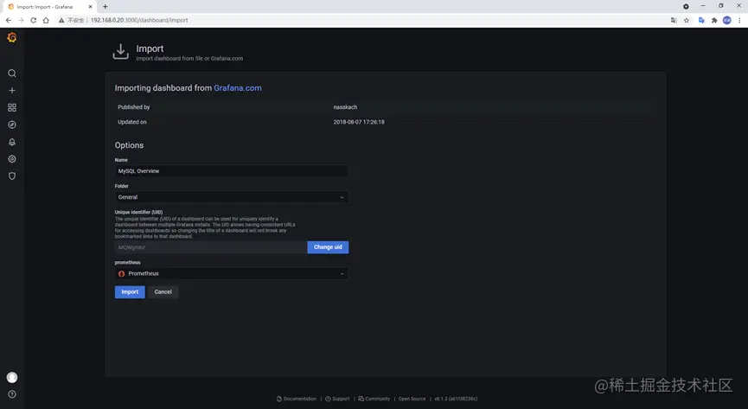This screenshot has height=409, width=748.
Task: Click the updated date 2018-08-07 17:26:18
Action: pos(359,122)
